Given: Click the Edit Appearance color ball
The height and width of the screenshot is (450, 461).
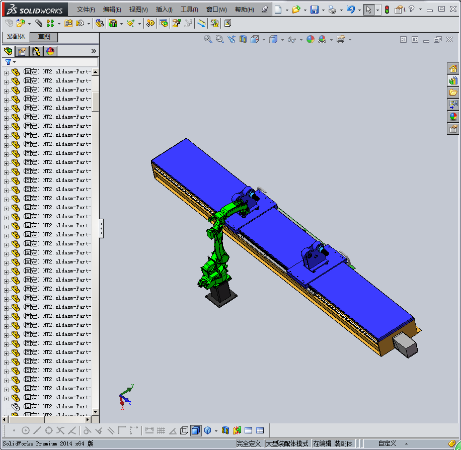Looking at the screenshot, I should coord(311,39).
